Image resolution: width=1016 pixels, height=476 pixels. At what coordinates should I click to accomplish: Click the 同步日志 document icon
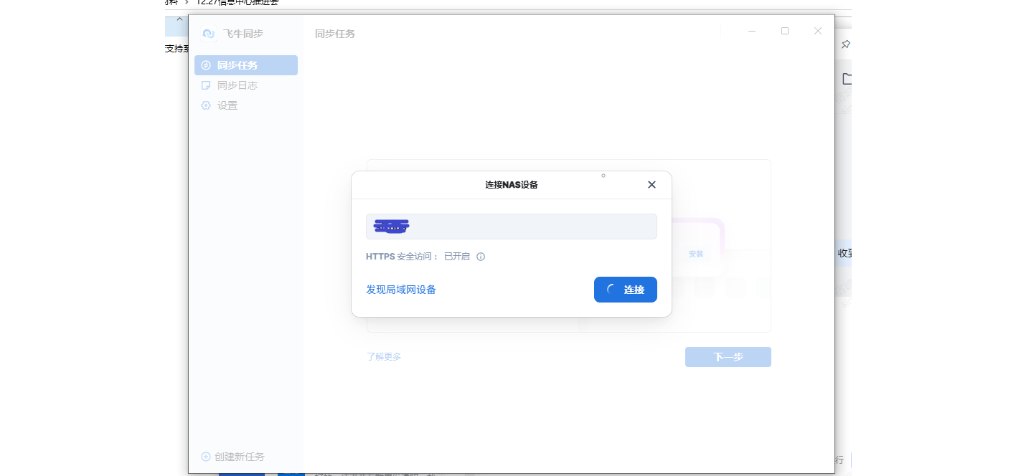click(x=206, y=85)
